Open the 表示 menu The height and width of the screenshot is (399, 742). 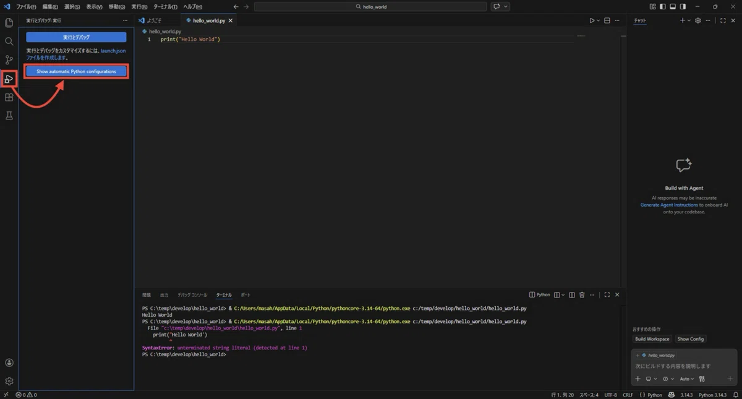[x=94, y=6]
